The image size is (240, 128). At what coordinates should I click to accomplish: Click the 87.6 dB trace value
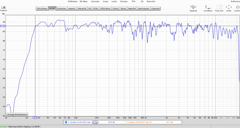112,122
